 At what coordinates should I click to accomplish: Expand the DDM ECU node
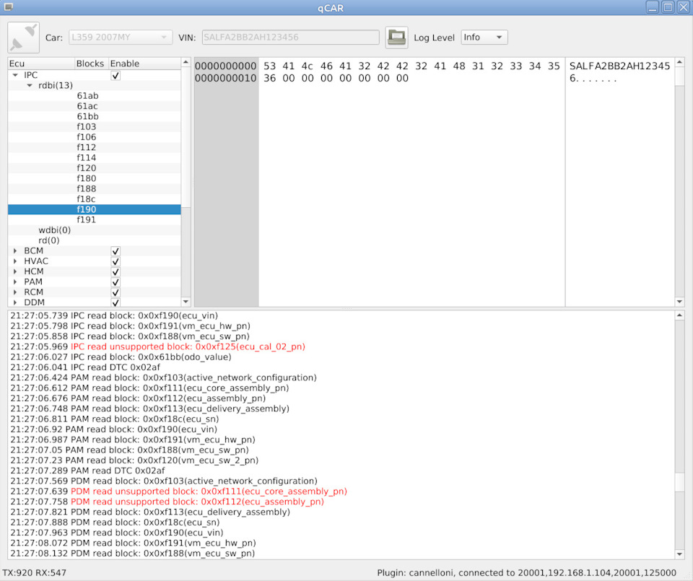[x=15, y=302]
